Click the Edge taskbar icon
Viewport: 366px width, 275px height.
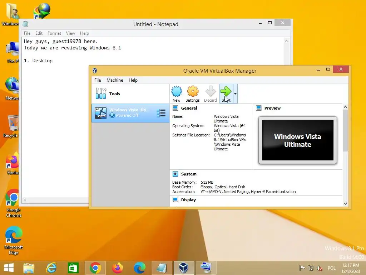tap(140, 268)
